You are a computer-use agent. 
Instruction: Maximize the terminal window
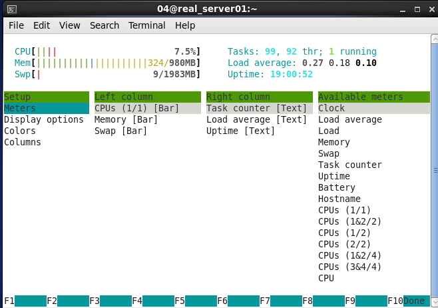(x=417, y=9)
